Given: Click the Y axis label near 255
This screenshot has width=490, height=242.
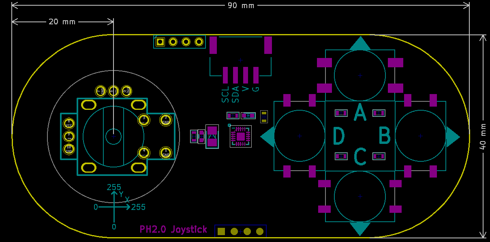Looking at the screenshot, I should point(121,194).
